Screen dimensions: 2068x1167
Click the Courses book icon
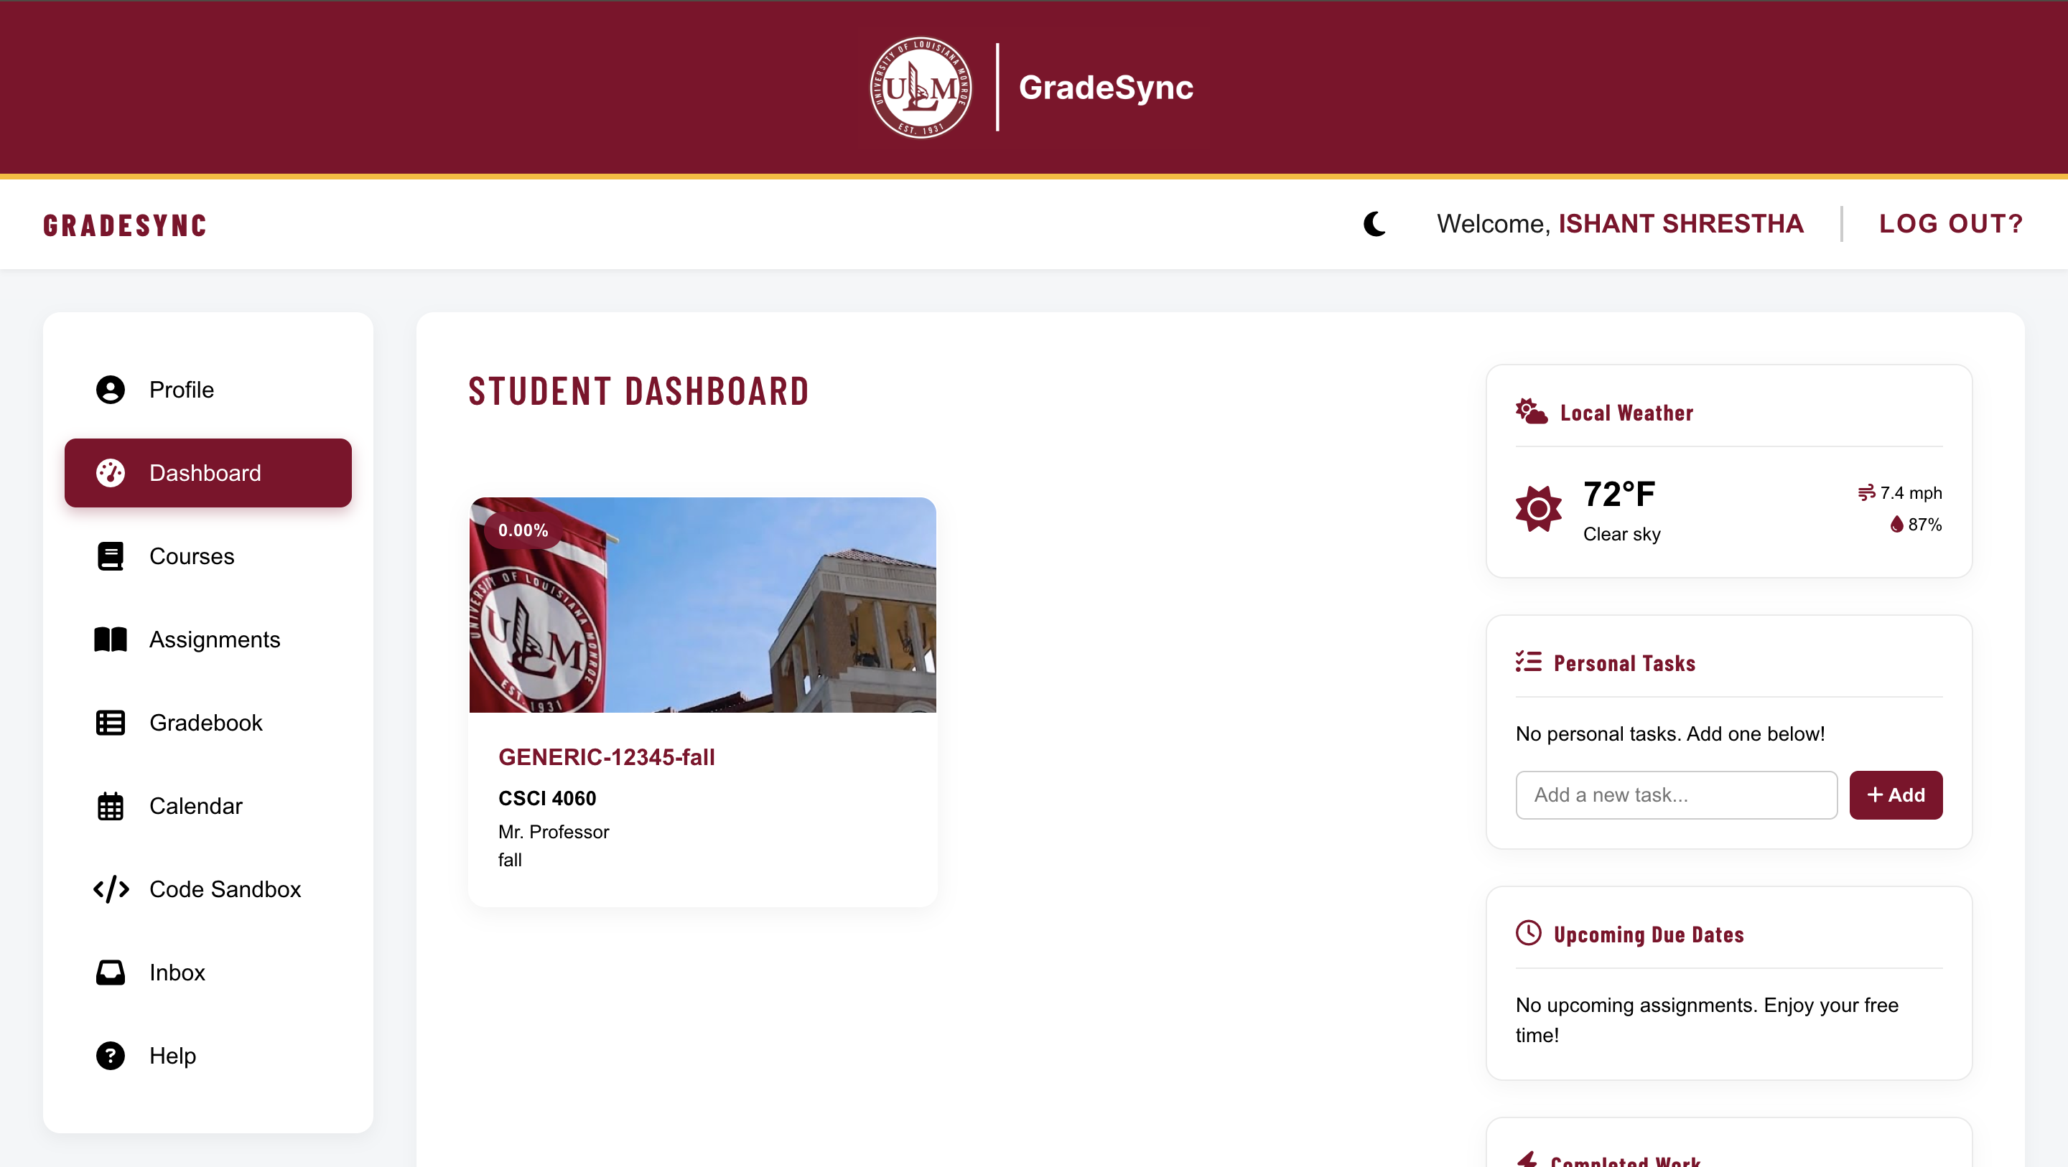point(110,556)
